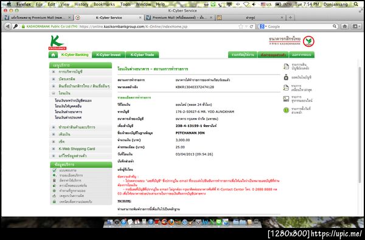Click the money bag account balance icon
The image size is (365, 240).
click(x=286, y=77)
